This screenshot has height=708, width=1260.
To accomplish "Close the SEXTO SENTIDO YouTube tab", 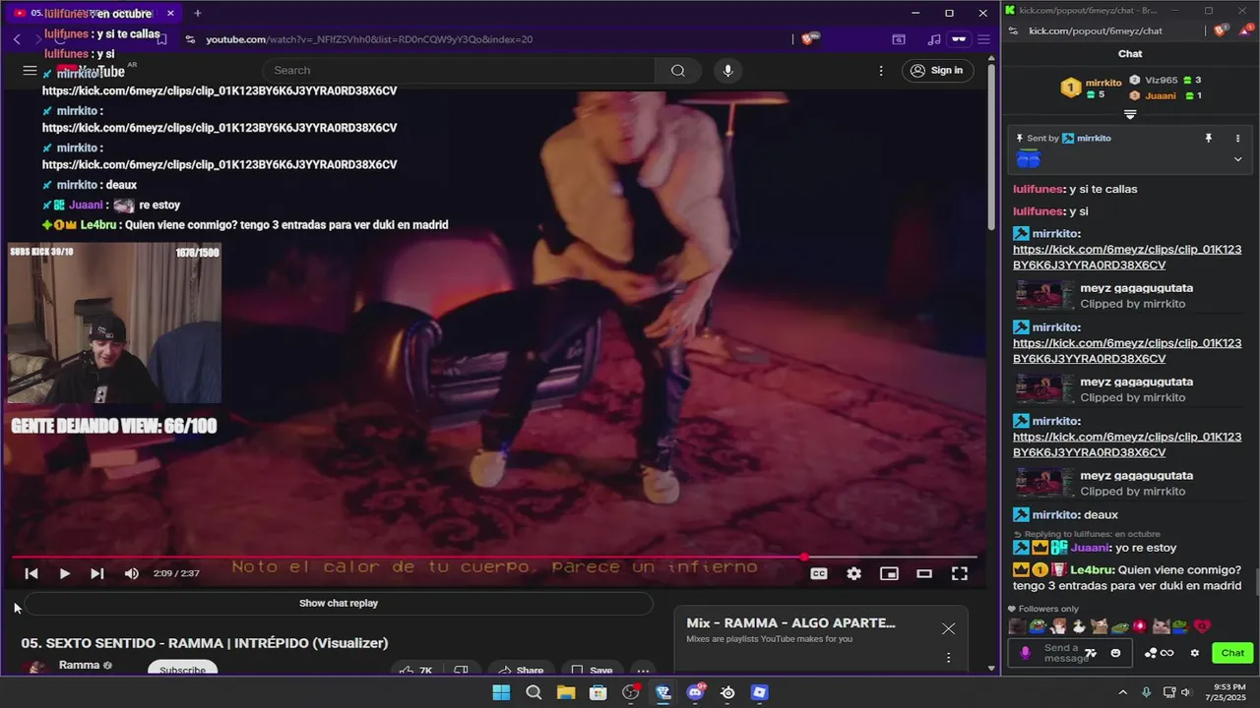I will click(170, 13).
